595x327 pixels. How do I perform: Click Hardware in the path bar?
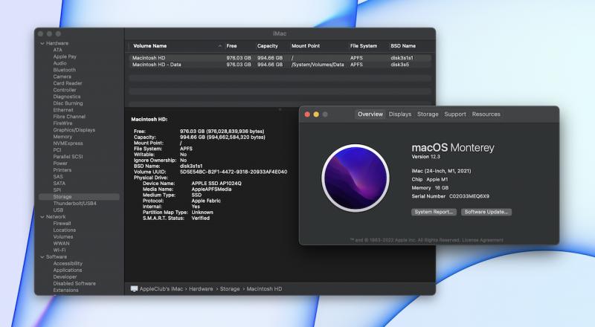pos(201,289)
